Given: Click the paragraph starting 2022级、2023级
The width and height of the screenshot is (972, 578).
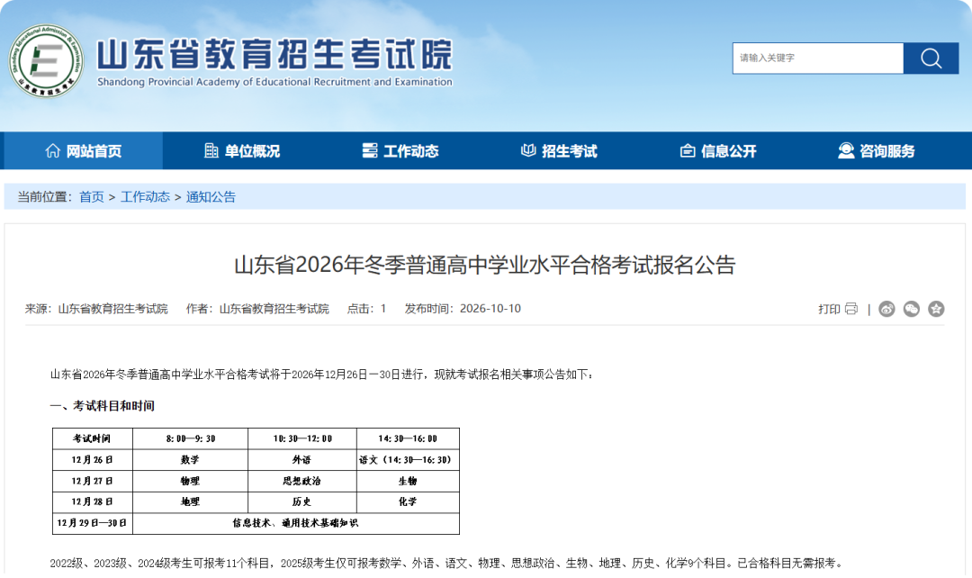Looking at the screenshot, I should pyautogui.click(x=447, y=563).
